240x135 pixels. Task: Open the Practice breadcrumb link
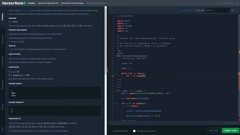31,3
